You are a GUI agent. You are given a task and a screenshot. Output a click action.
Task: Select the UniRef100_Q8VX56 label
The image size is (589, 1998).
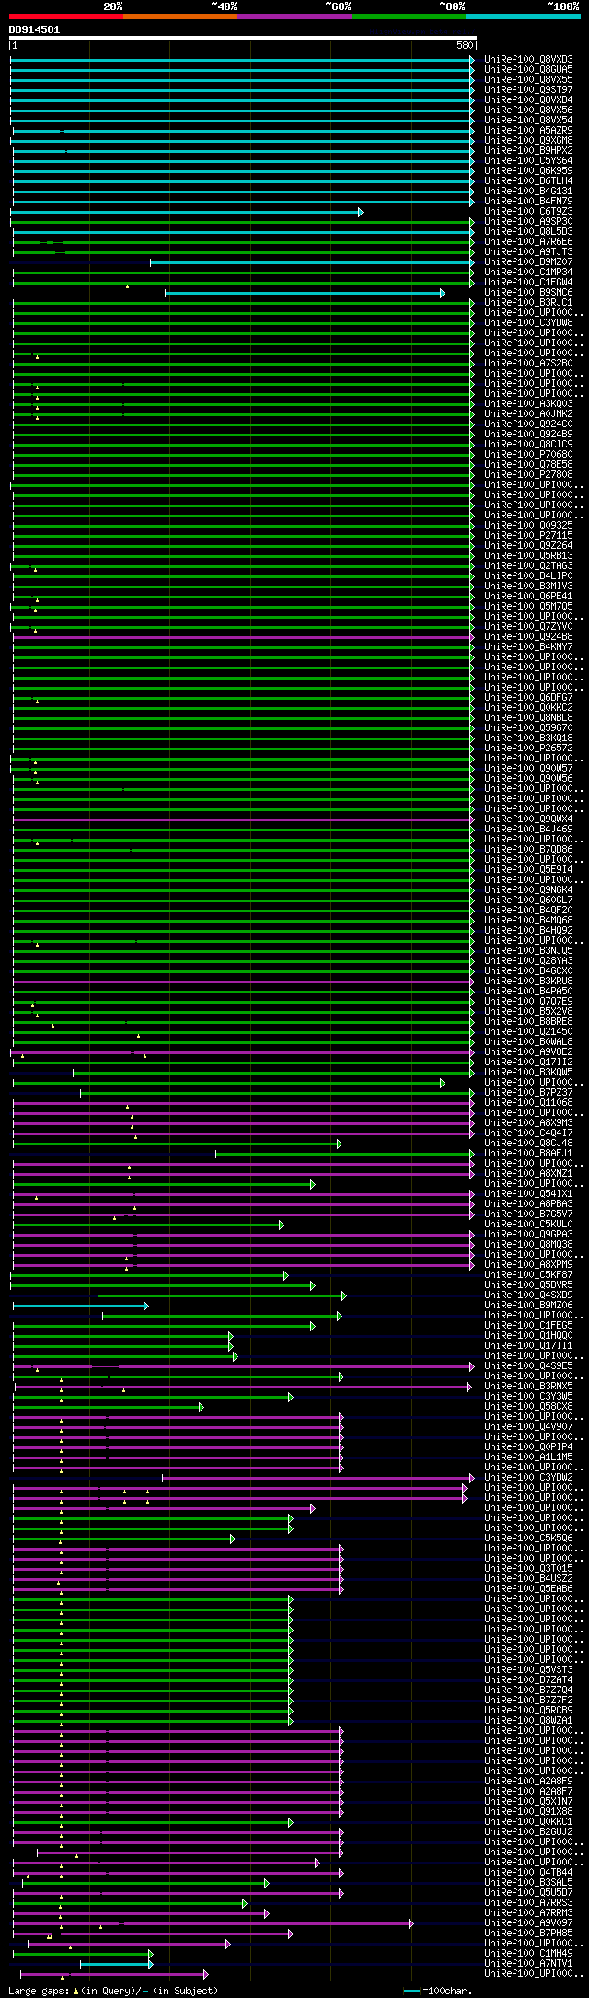(528, 110)
